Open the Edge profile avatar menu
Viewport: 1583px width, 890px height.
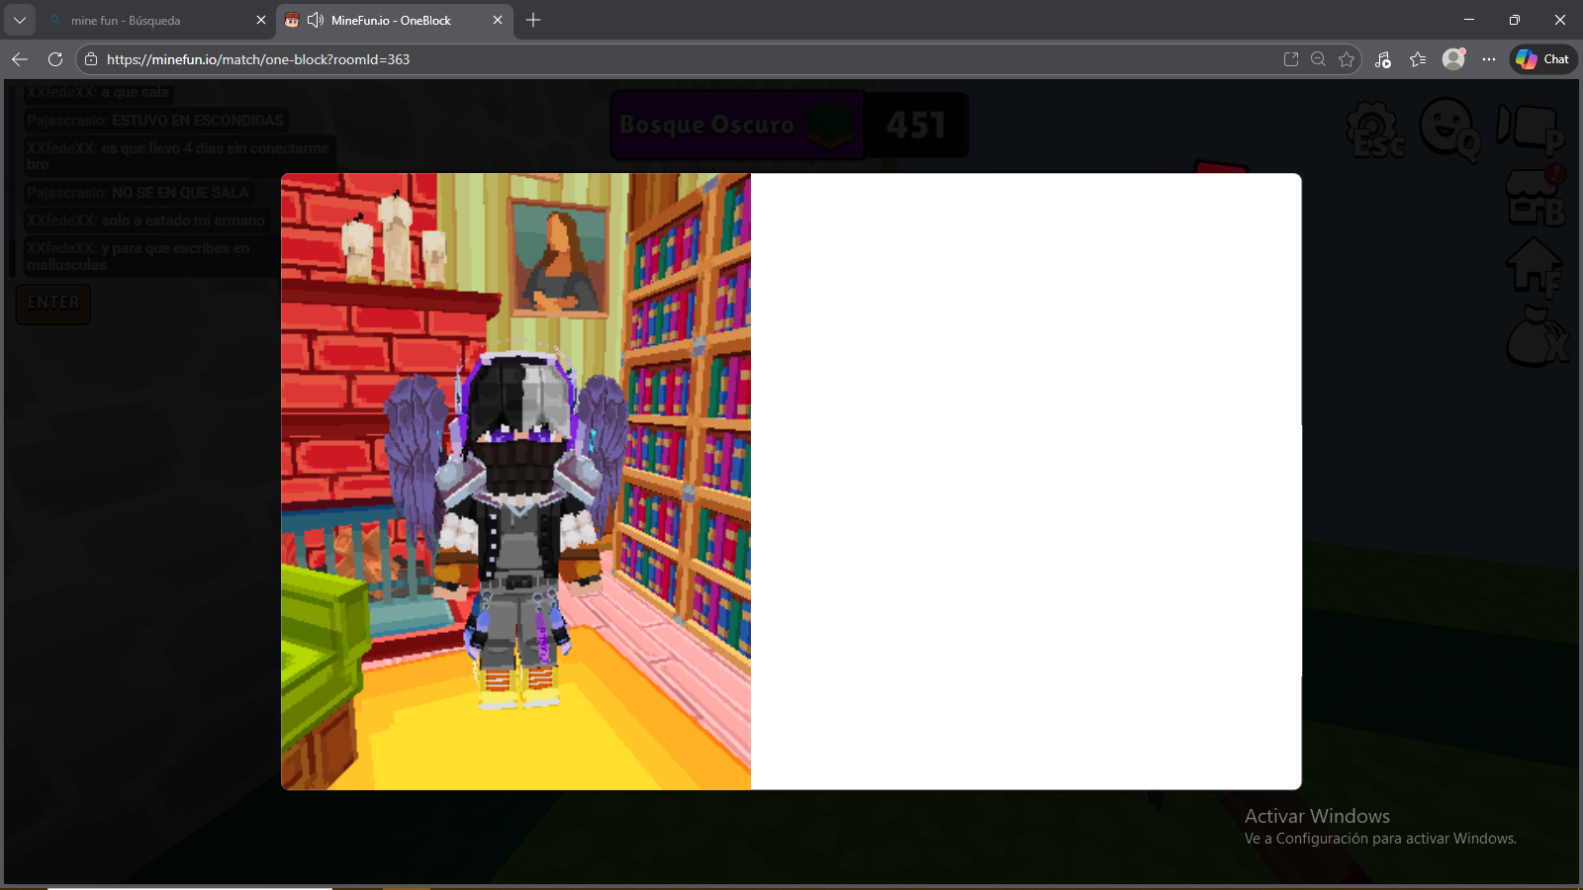click(1453, 59)
